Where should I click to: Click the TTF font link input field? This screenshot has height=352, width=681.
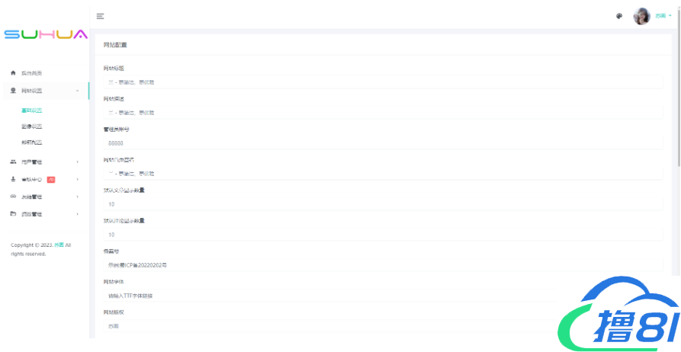click(336, 296)
